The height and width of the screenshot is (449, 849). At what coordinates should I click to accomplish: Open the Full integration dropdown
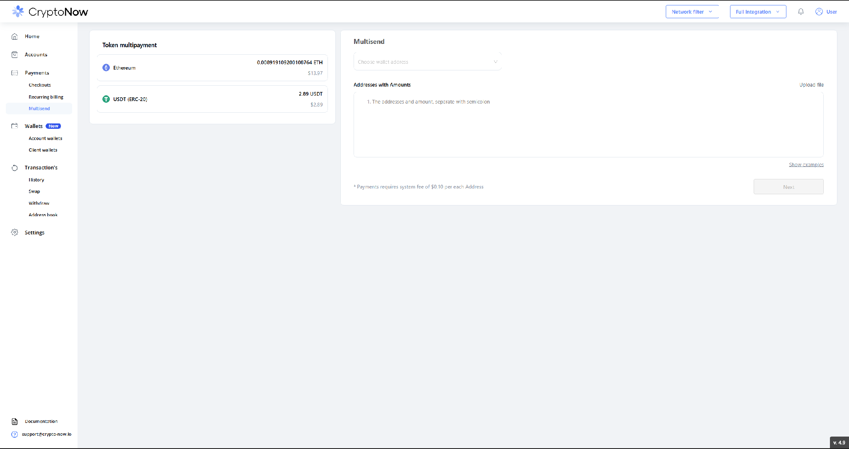[758, 12]
